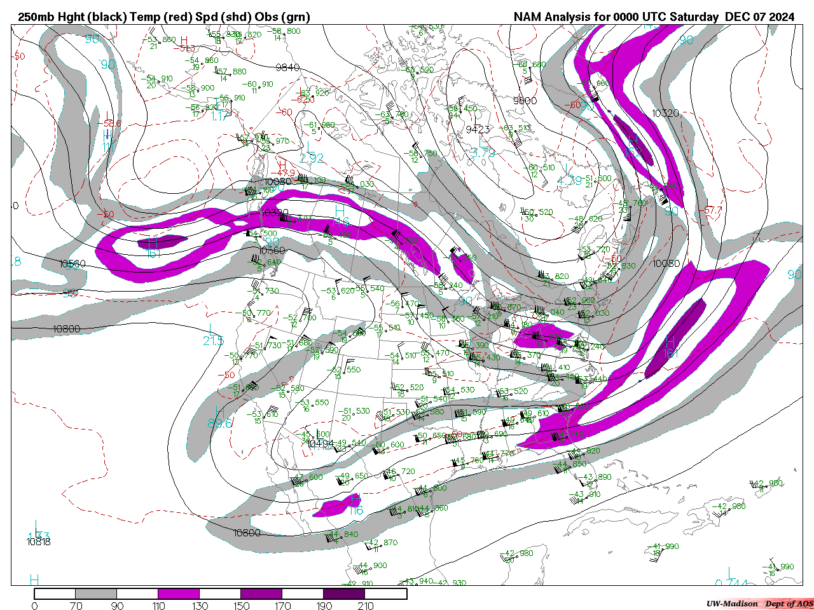The image size is (814, 610).
Task: Click the purple 150-170 legend swatch
Action: click(261, 593)
